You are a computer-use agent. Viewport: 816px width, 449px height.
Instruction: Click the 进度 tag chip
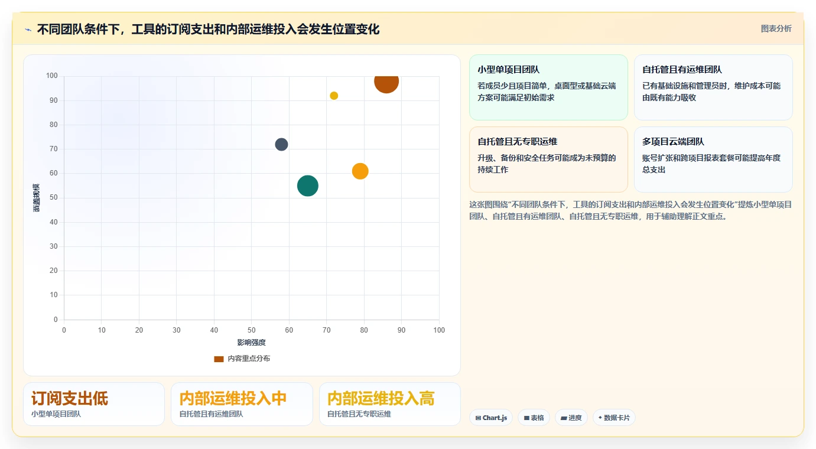click(x=571, y=418)
